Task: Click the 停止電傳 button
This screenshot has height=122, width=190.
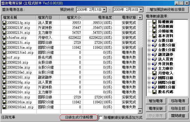Action: pyautogui.click(x=156, y=116)
